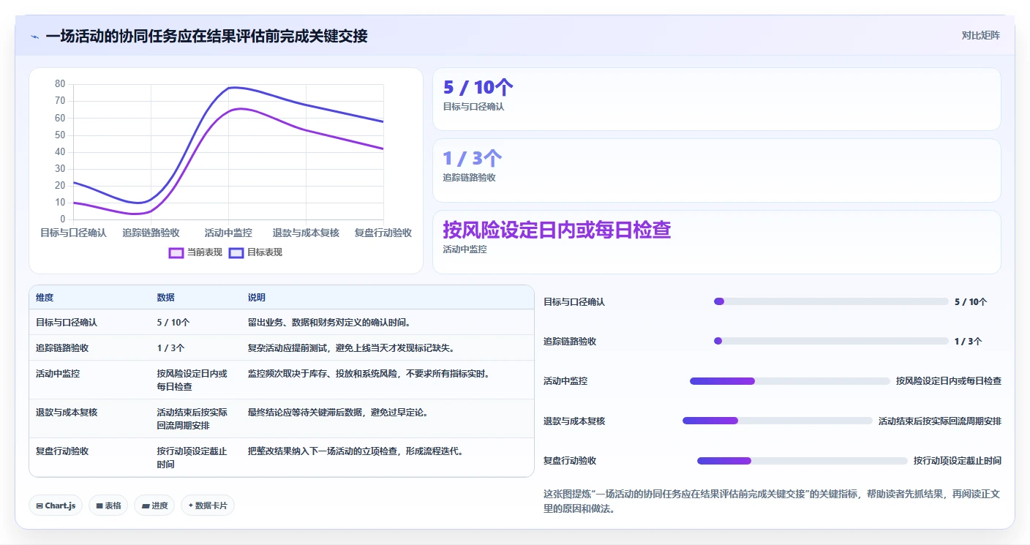Select table row cell 追踪链路验收
Image resolution: width=1030 pixels, height=545 pixels.
tap(62, 348)
